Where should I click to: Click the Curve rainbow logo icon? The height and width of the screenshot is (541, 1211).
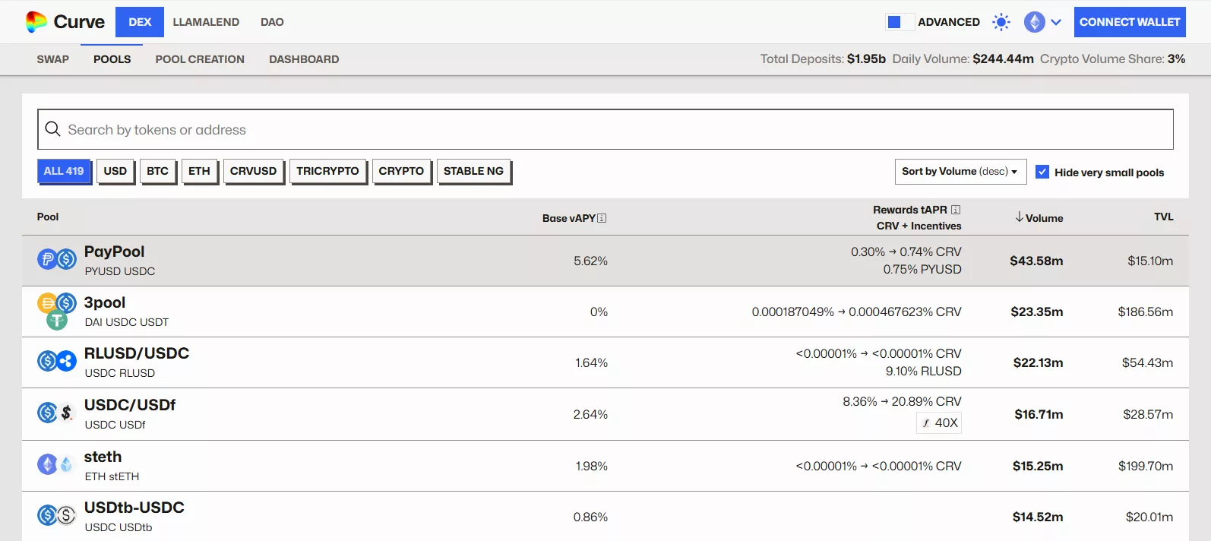pos(36,22)
